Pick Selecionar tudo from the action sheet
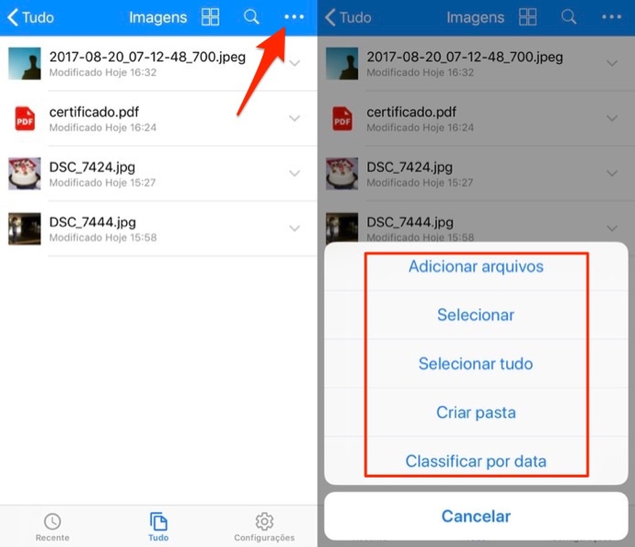This screenshot has width=635, height=547. pyautogui.click(x=476, y=364)
